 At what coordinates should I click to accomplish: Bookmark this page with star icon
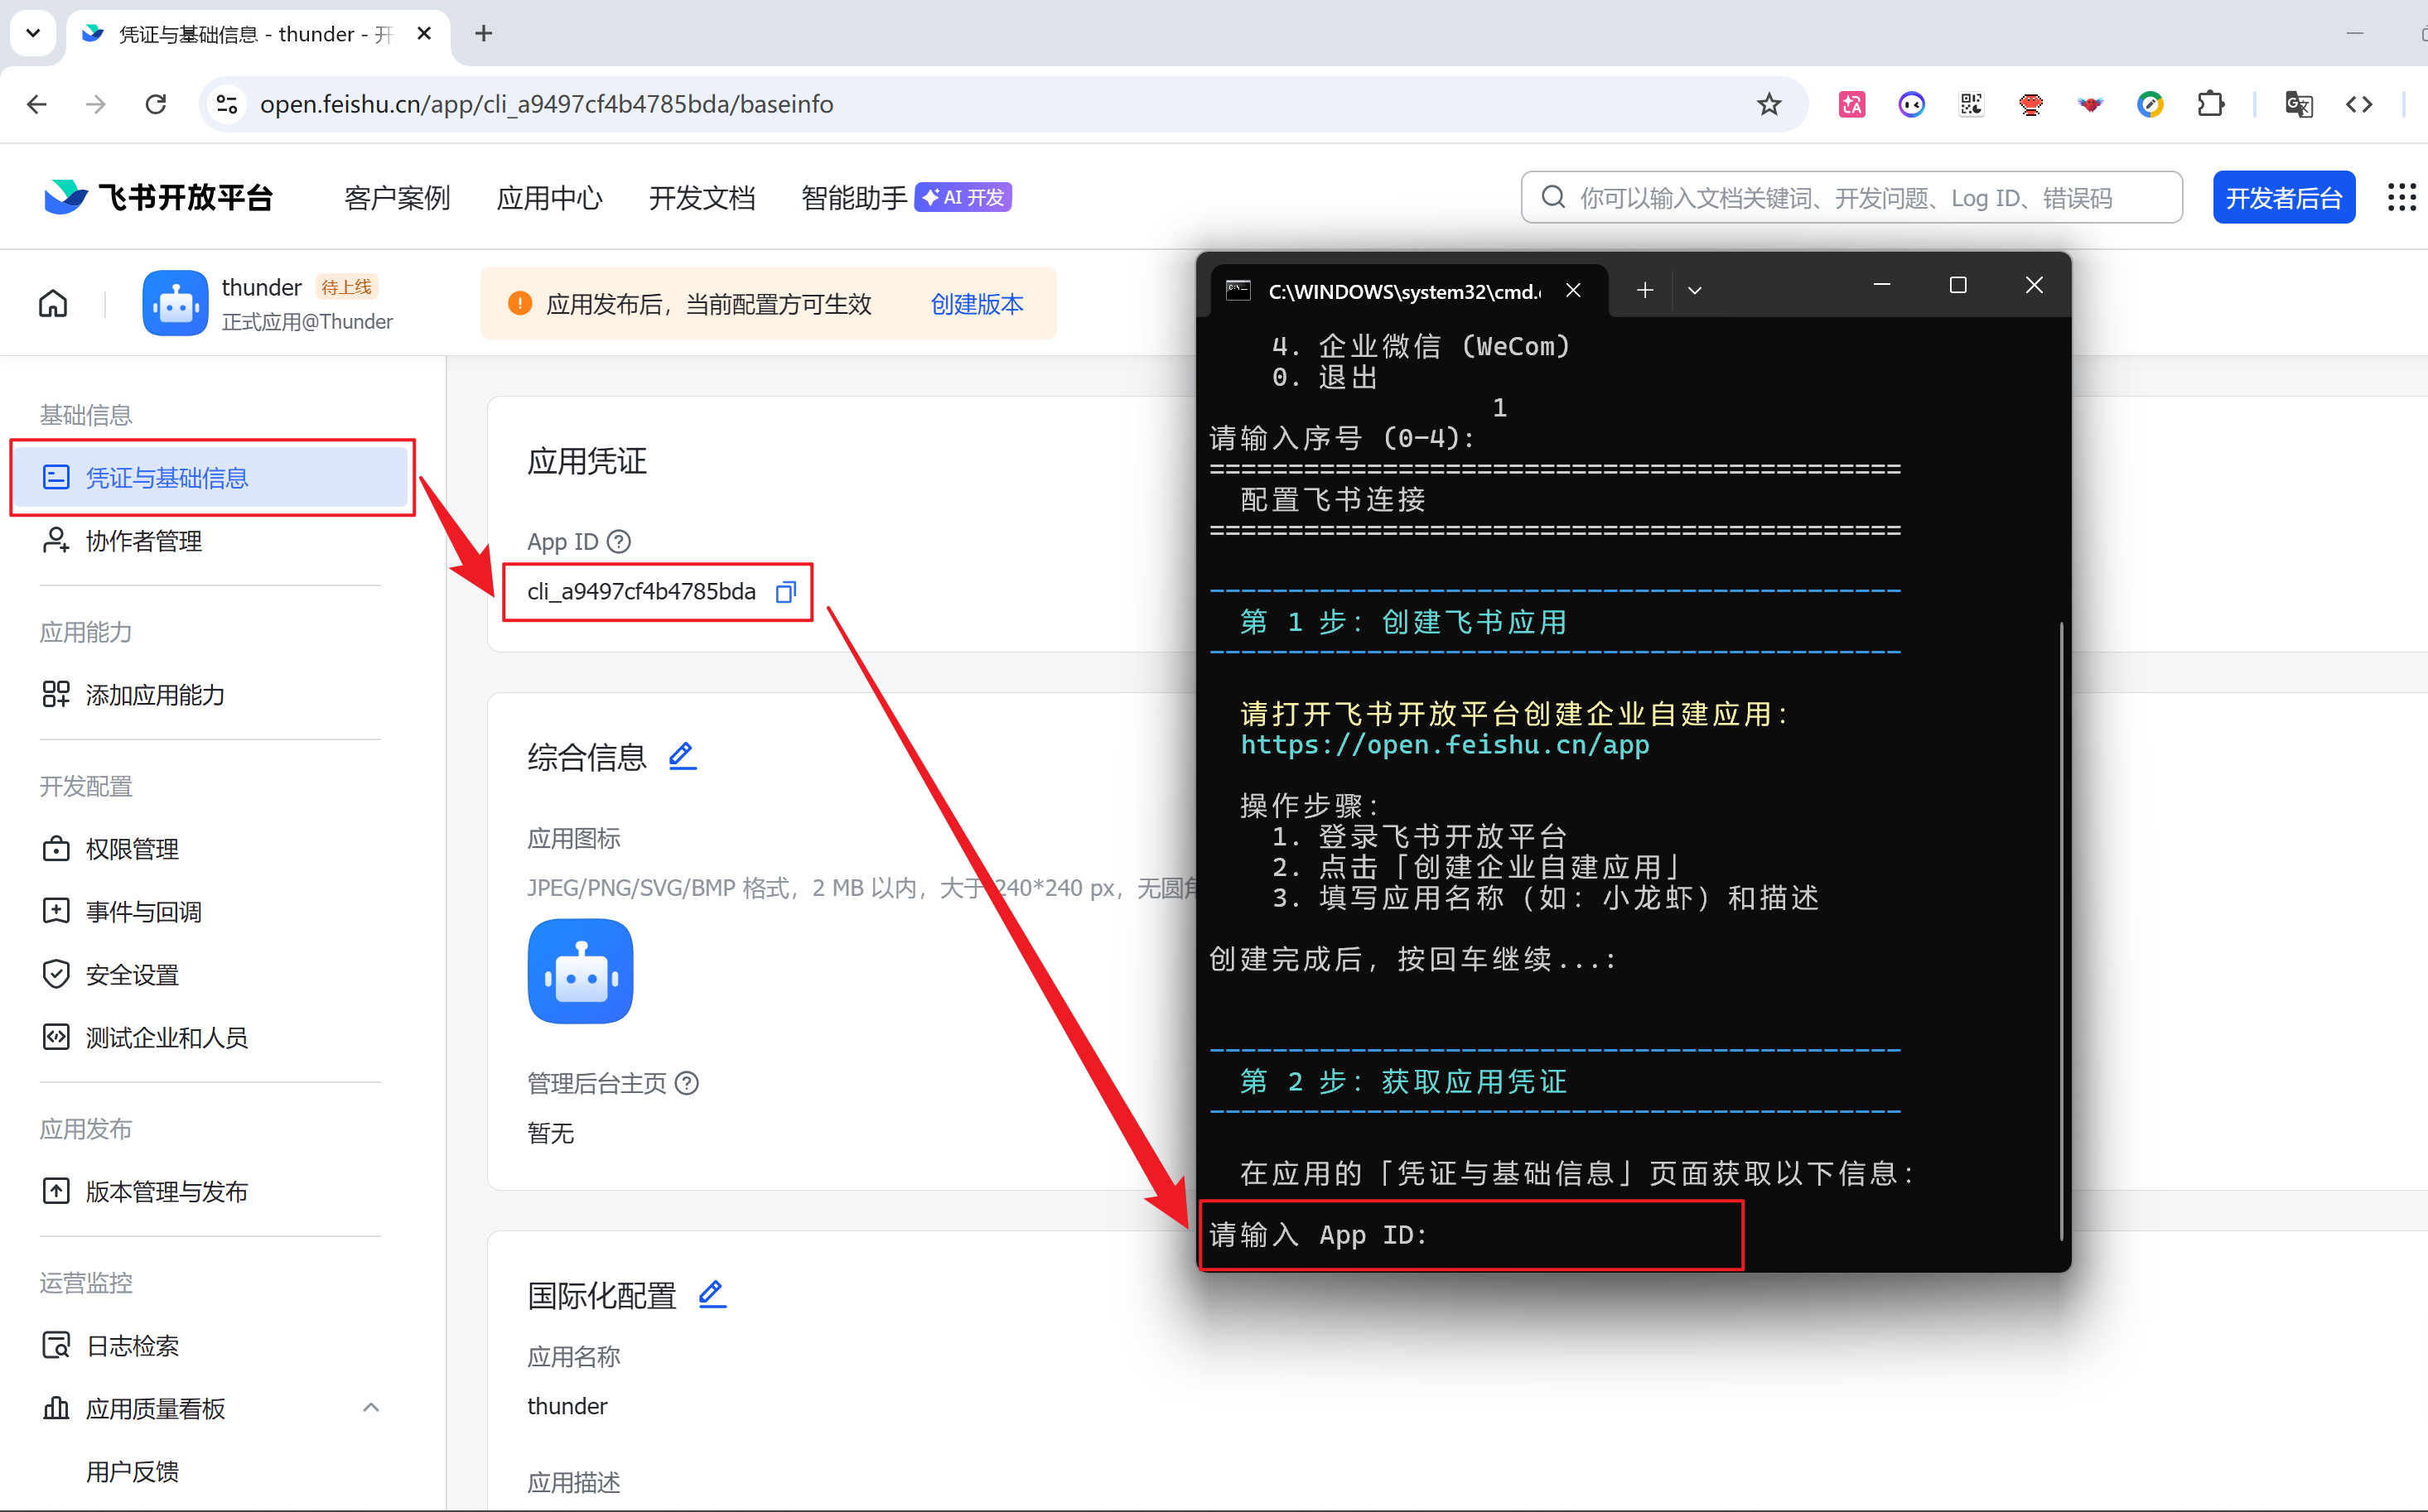point(1769,104)
